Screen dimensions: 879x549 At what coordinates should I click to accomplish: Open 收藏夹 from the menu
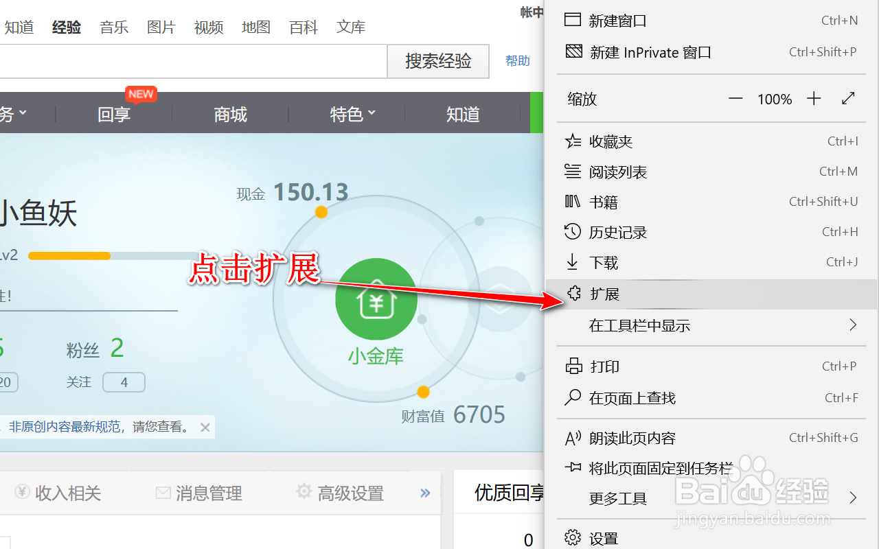[x=711, y=142]
